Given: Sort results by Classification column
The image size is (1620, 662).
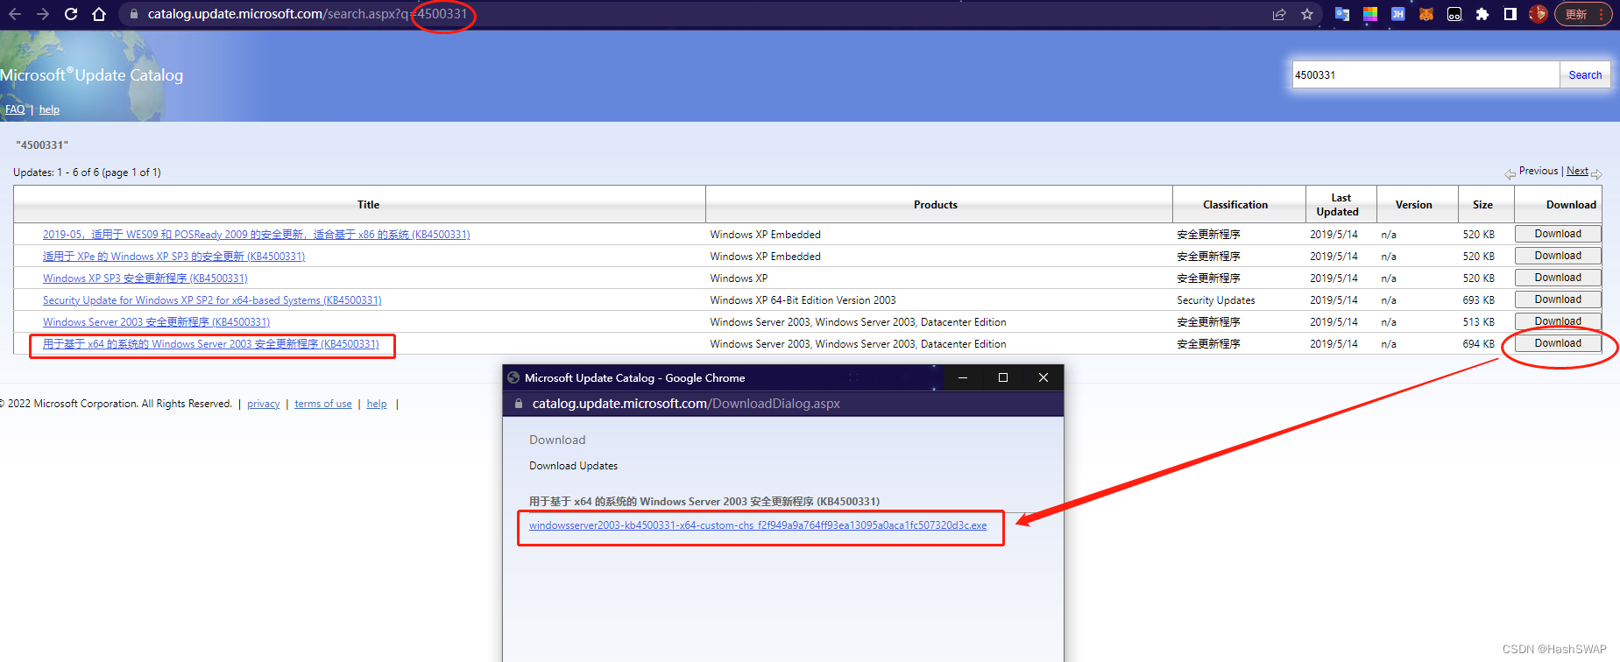Looking at the screenshot, I should coord(1235,205).
